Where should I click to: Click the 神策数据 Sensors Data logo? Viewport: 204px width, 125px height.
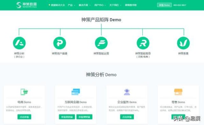click(27, 5)
